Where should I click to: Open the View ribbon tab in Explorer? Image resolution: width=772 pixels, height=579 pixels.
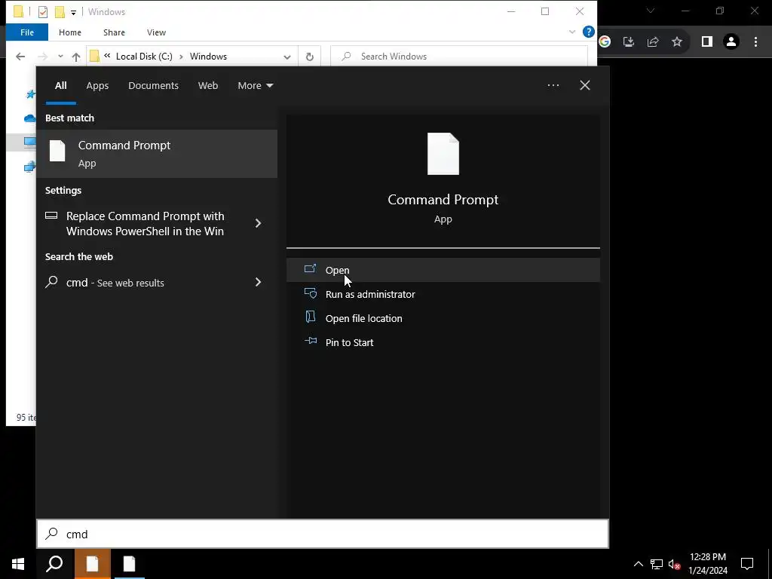[156, 32]
